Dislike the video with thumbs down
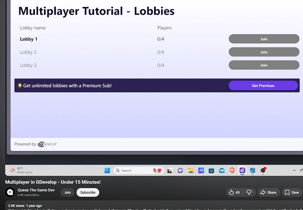Screen dimensions: 303x210 249,192
